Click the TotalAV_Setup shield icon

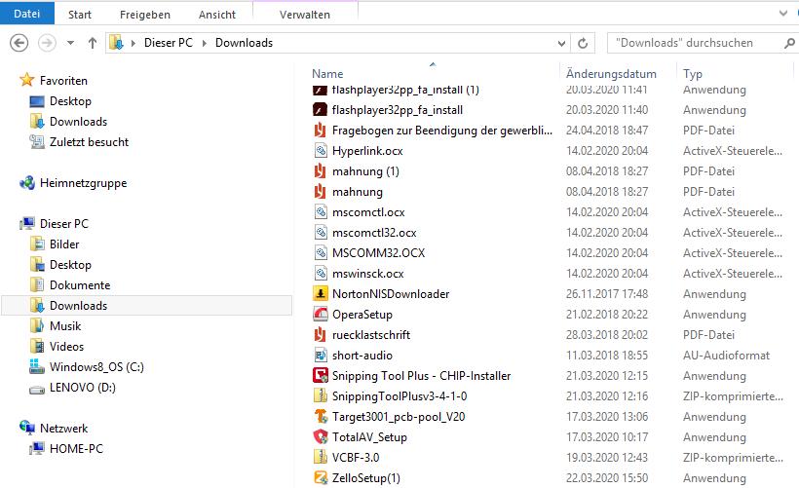[x=320, y=437]
